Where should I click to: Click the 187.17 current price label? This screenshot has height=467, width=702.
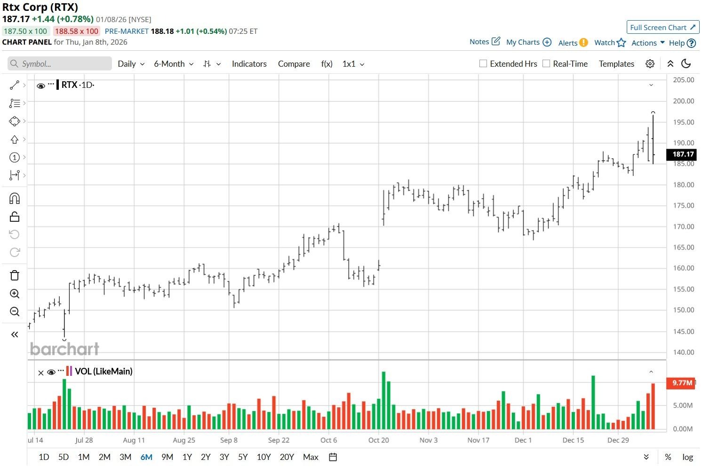pyautogui.click(x=682, y=154)
